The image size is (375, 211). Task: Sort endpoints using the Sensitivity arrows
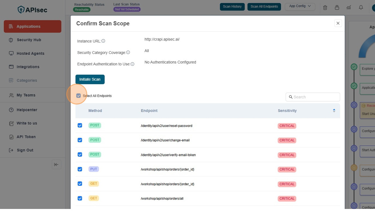point(334,110)
